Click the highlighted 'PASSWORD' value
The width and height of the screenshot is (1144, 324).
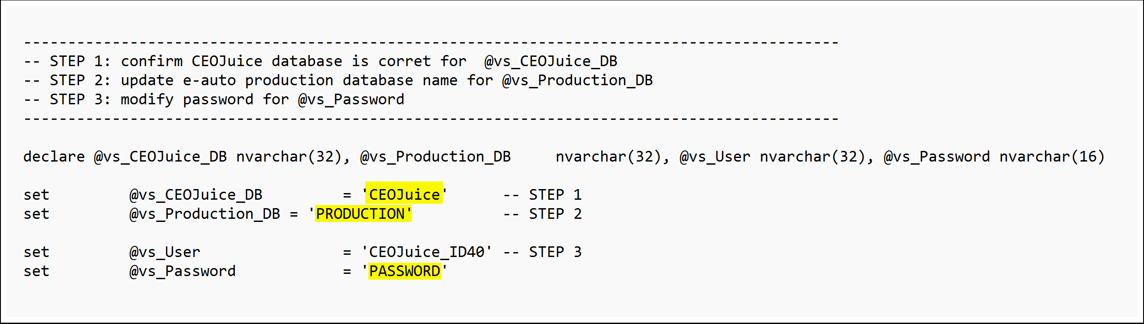pyautogui.click(x=405, y=271)
